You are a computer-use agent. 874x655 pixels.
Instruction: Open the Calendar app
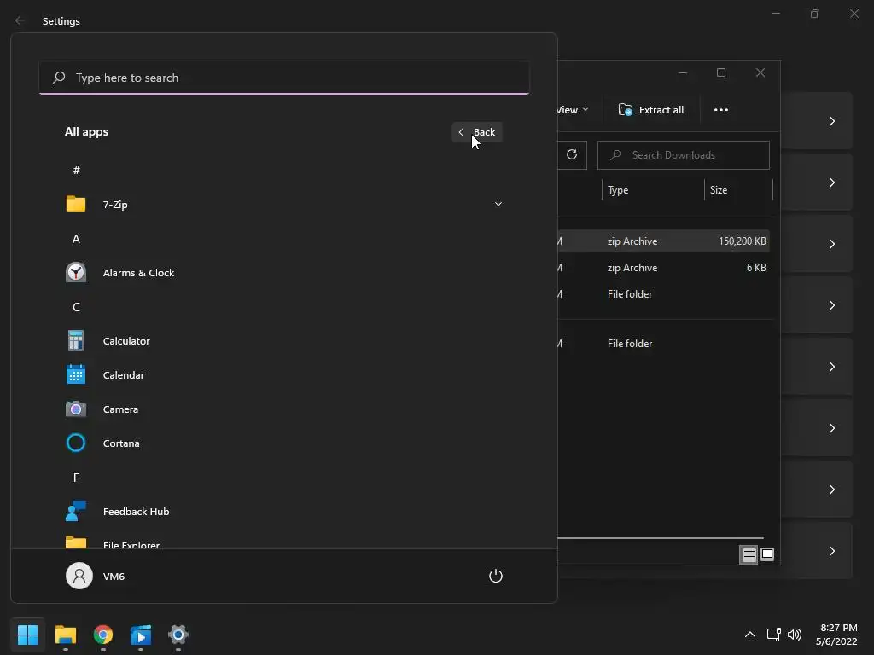point(283,375)
